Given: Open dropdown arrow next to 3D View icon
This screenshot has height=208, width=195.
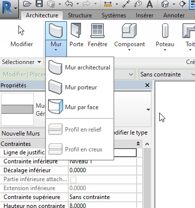Looking at the screenshot, I should pos(174,4).
